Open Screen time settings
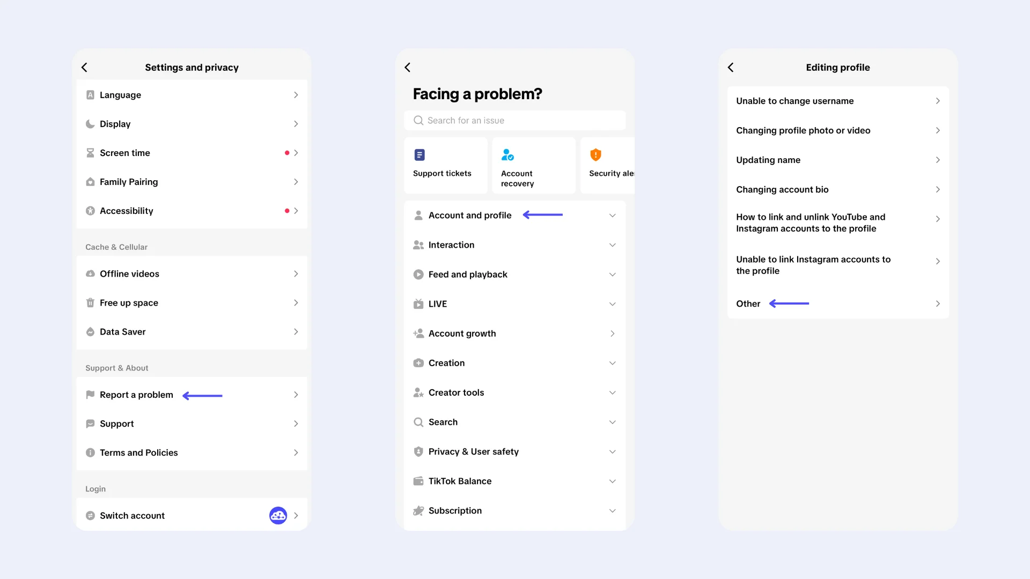The height and width of the screenshot is (579, 1030). coord(192,153)
